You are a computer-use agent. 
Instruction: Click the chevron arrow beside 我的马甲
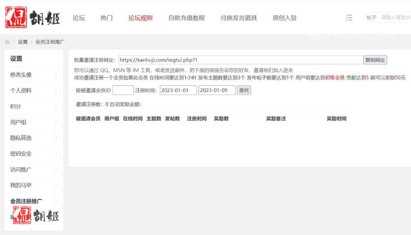(56, 185)
